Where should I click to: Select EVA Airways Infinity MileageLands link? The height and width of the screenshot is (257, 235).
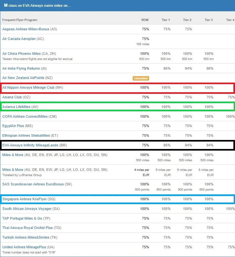(x=30, y=145)
